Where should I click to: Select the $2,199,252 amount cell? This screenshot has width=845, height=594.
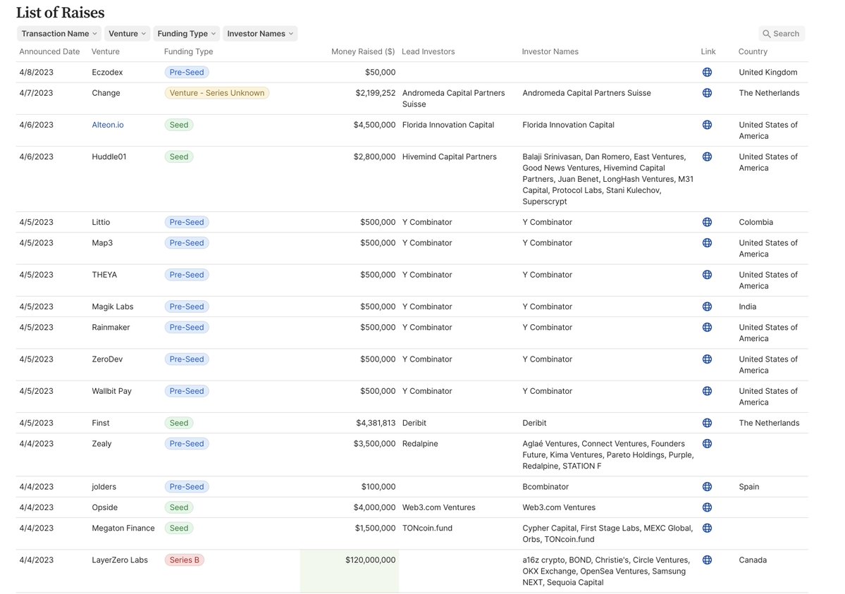point(376,93)
